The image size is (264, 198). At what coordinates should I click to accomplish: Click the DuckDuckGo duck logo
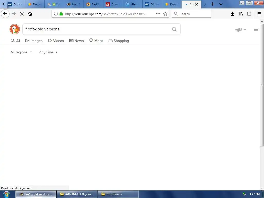[x=15, y=29]
